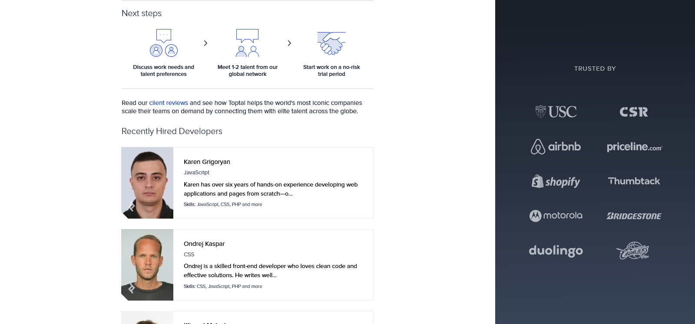Open Ondrej Kaspar's developer profile name
This screenshot has width=695, height=324.
204,244
